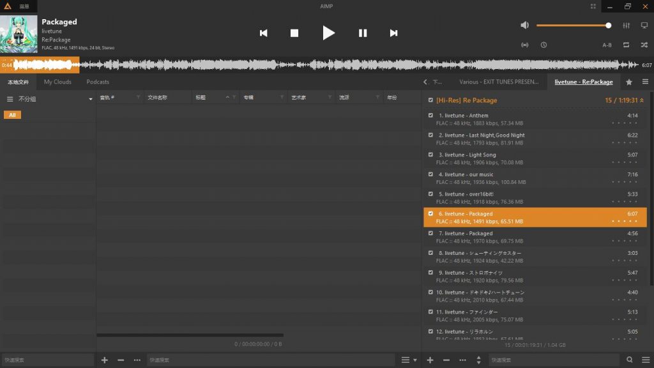Open the Podcasts tab
Image resolution: width=654 pixels, height=368 pixels.
point(98,82)
